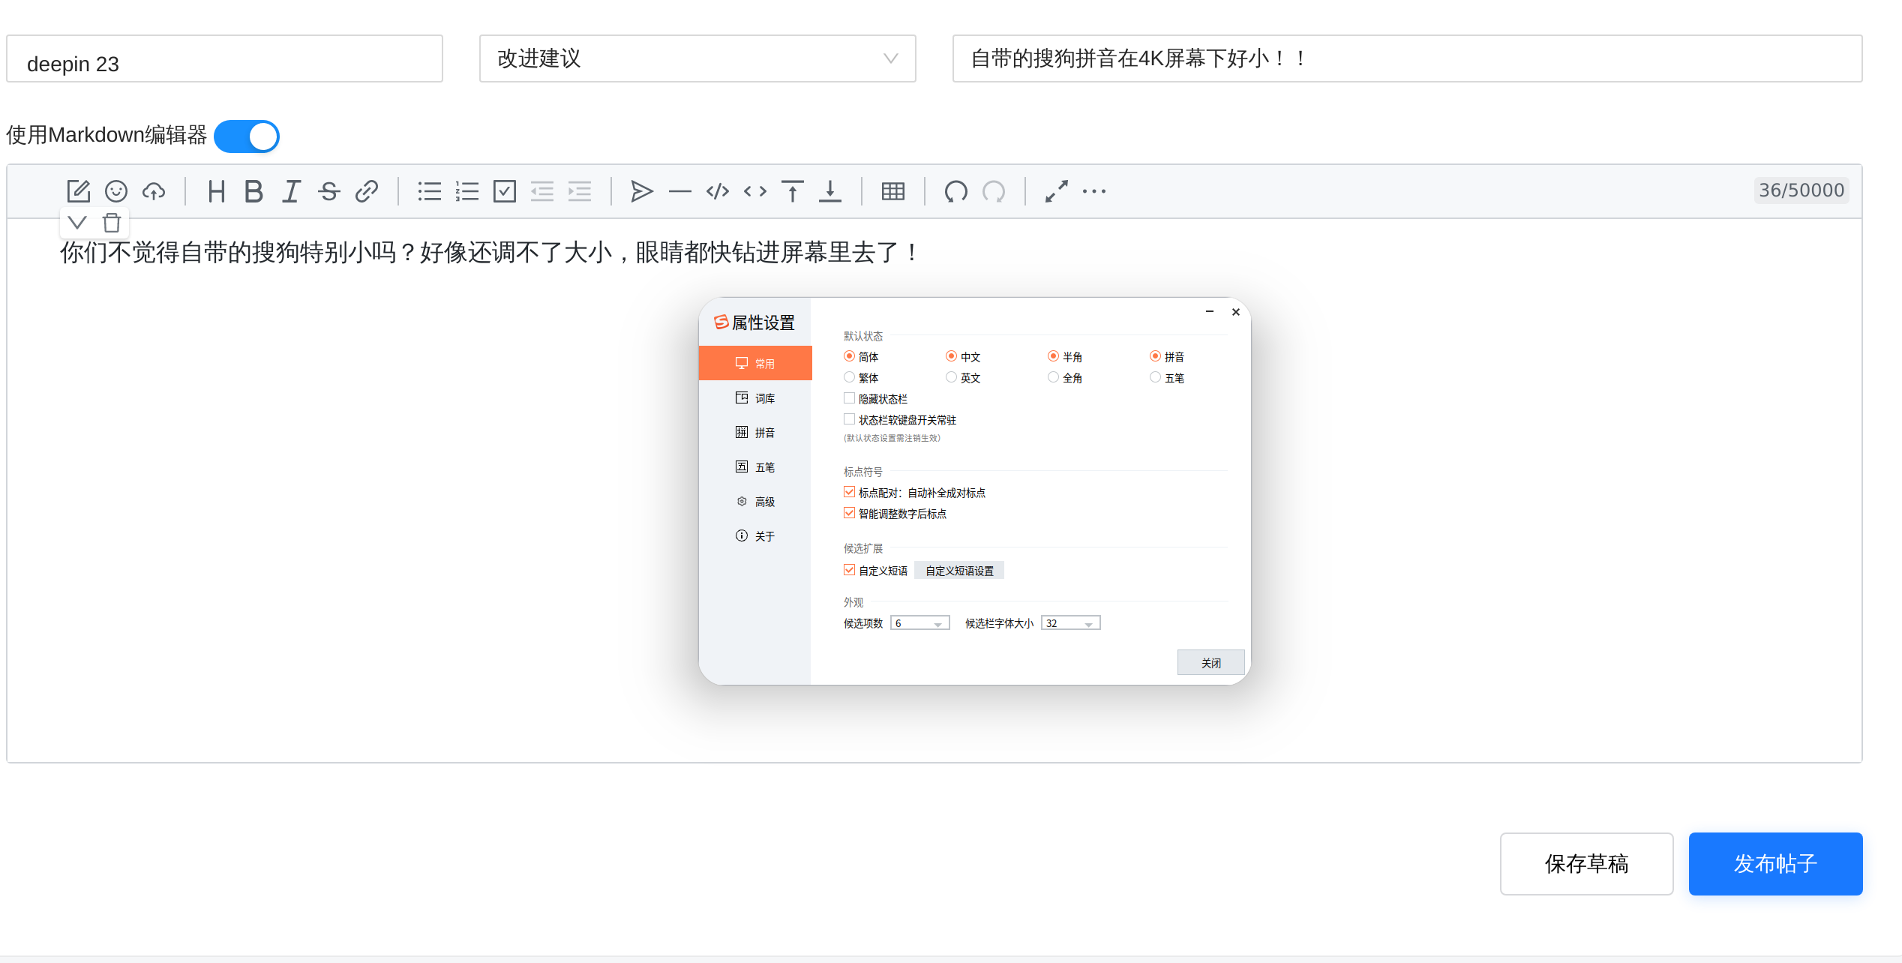Click the outdent icon
Viewport: 1902px width, 963px height.
point(542,191)
